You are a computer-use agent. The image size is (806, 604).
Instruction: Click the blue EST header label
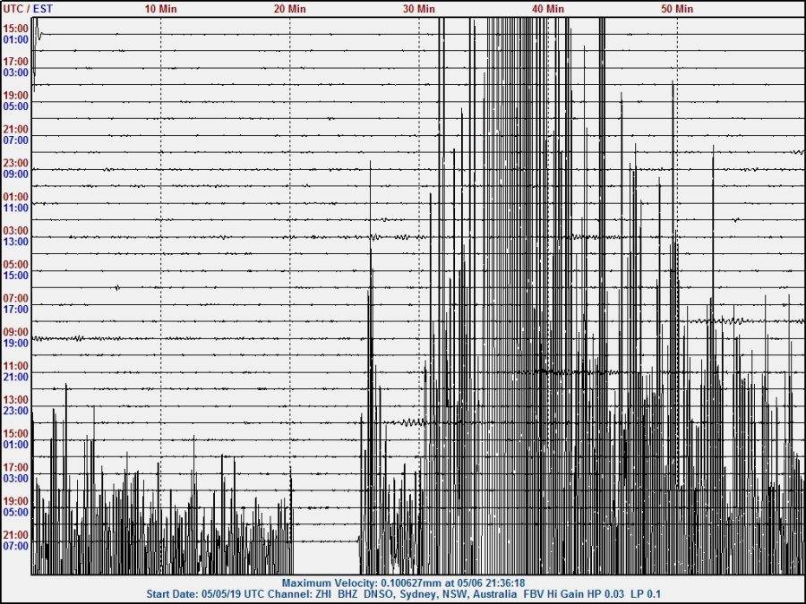click(41, 8)
